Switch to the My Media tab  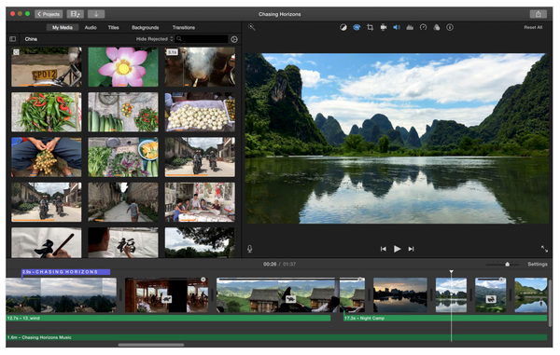pos(63,27)
